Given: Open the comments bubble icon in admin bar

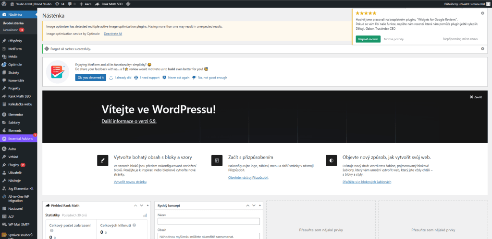Looking at the screenshot, I should (72, 4).
